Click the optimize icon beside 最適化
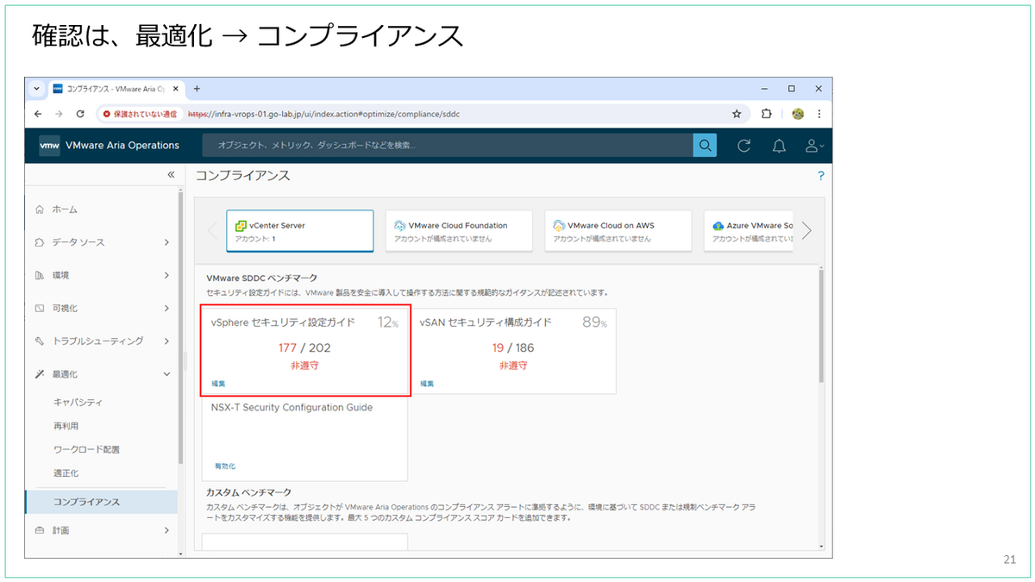 coord(39,374)
